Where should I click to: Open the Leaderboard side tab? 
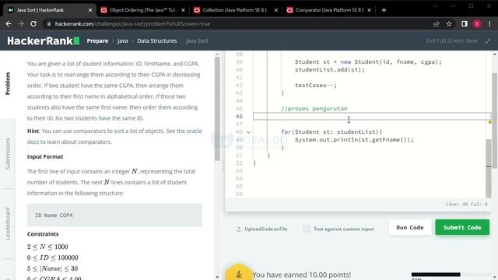[8, 223]
